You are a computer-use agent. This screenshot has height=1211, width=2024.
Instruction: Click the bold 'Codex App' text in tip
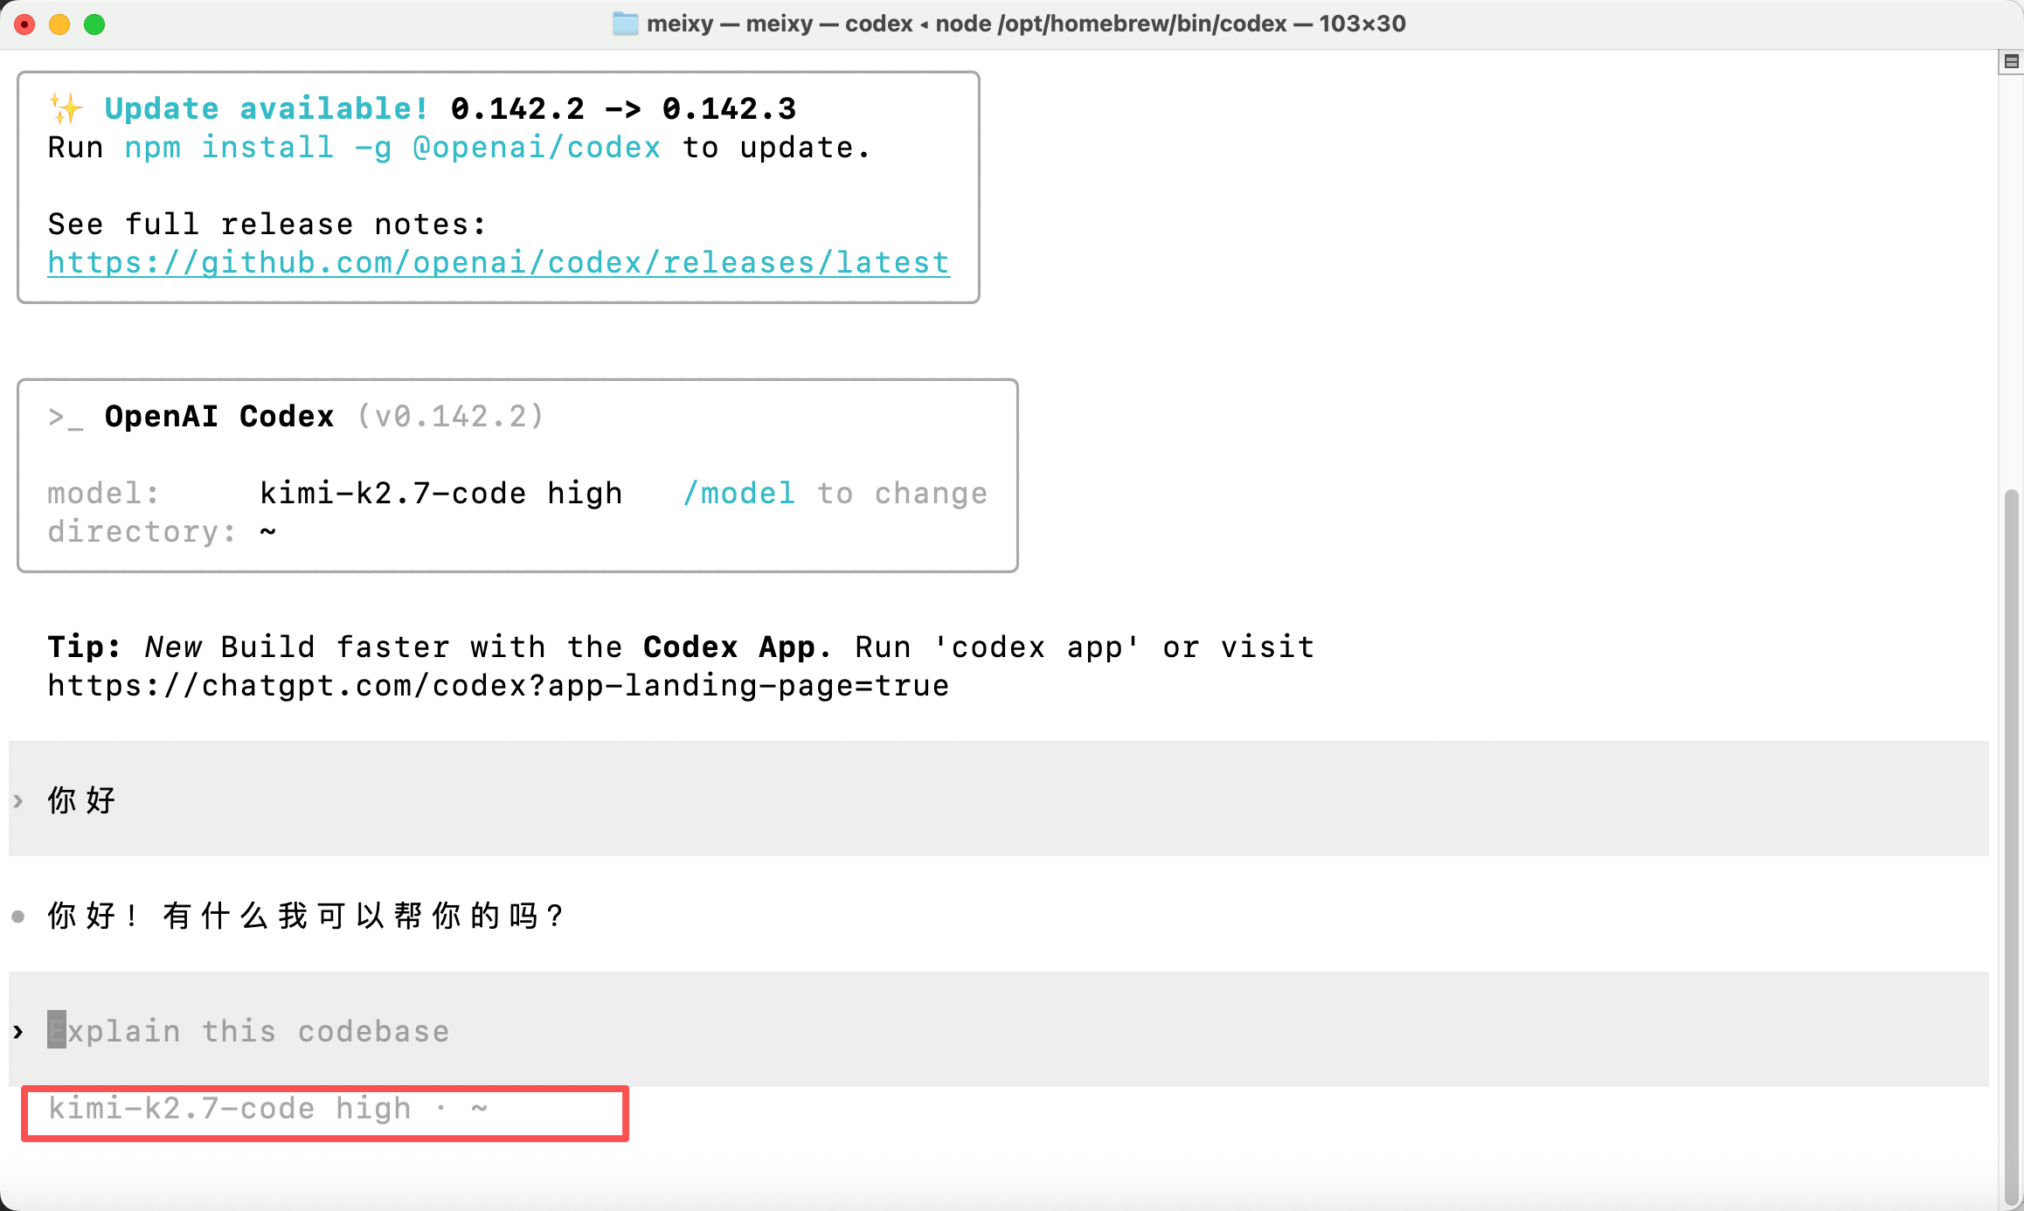tap(729, 647)
